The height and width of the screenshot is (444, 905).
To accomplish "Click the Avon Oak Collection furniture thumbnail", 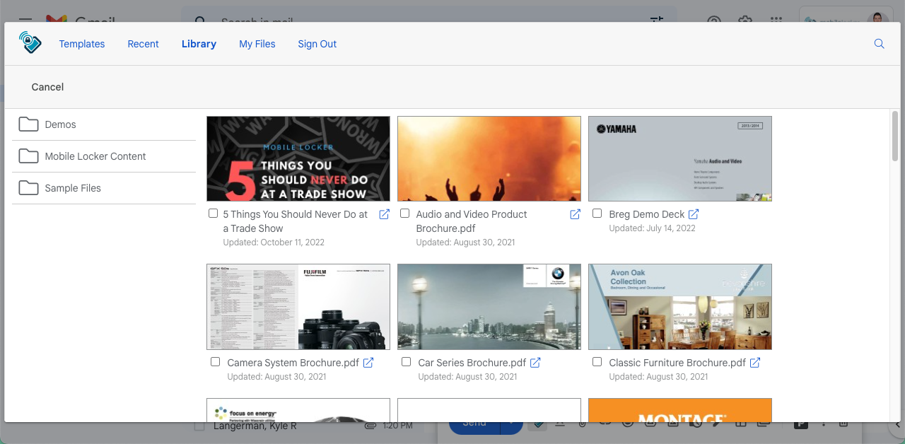I will coord(680,307).
